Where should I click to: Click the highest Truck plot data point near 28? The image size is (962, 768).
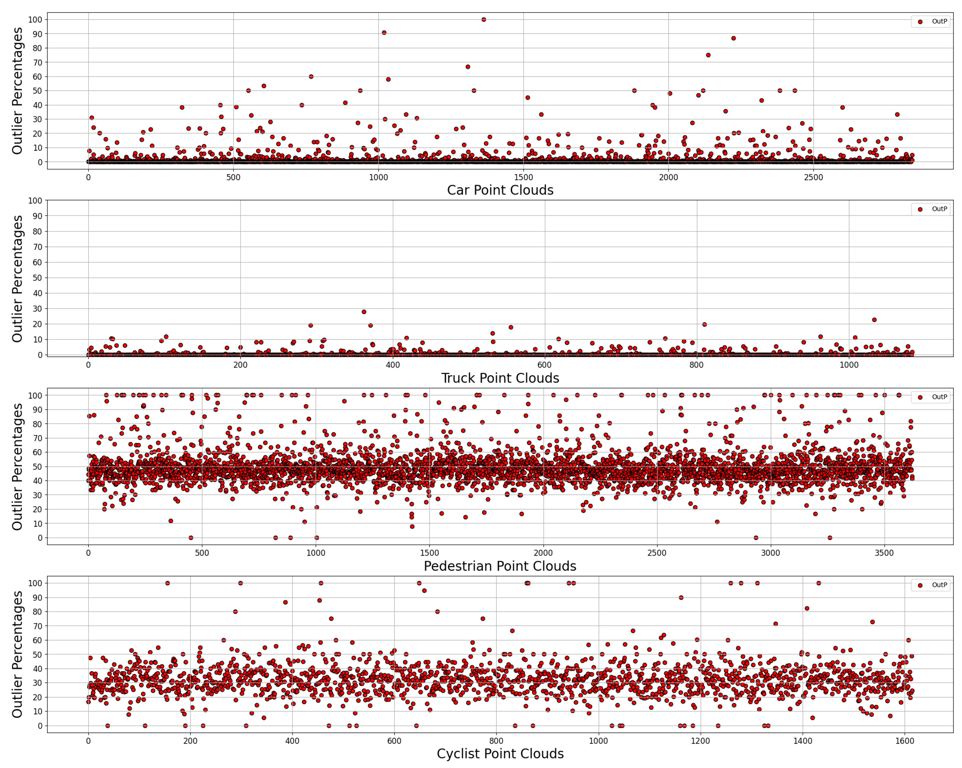pos(364,312)
